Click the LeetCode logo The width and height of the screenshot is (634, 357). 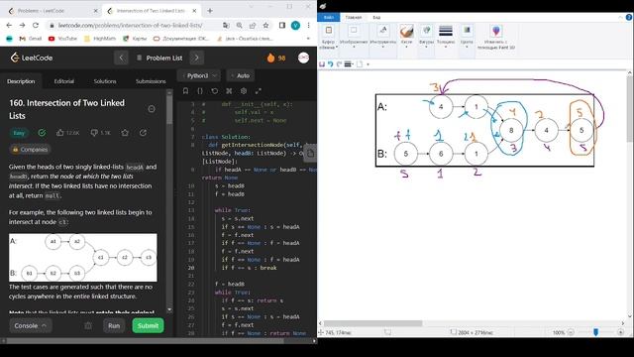(32, 58)
